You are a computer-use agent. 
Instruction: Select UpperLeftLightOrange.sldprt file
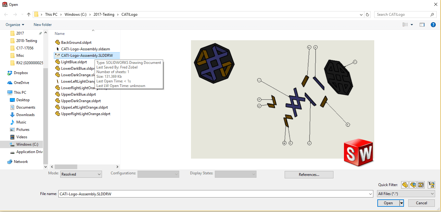[x=84, y=107]
